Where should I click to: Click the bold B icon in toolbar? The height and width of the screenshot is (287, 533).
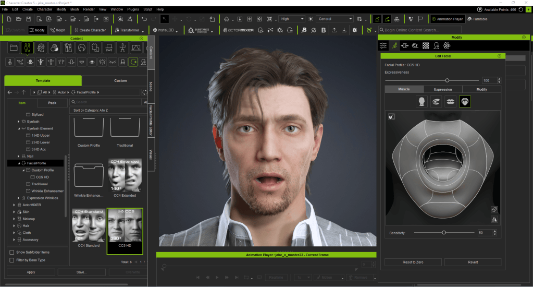[324, 30]
